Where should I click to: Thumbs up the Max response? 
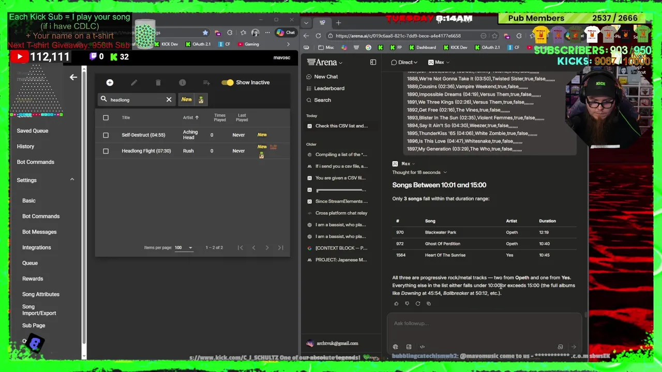pyautogui.click(x=397, y=303)
